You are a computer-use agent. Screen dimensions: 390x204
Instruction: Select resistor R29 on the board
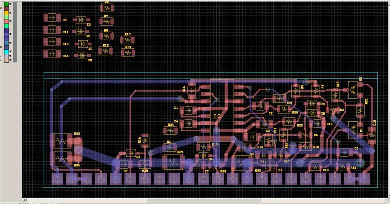coord(174,162)
